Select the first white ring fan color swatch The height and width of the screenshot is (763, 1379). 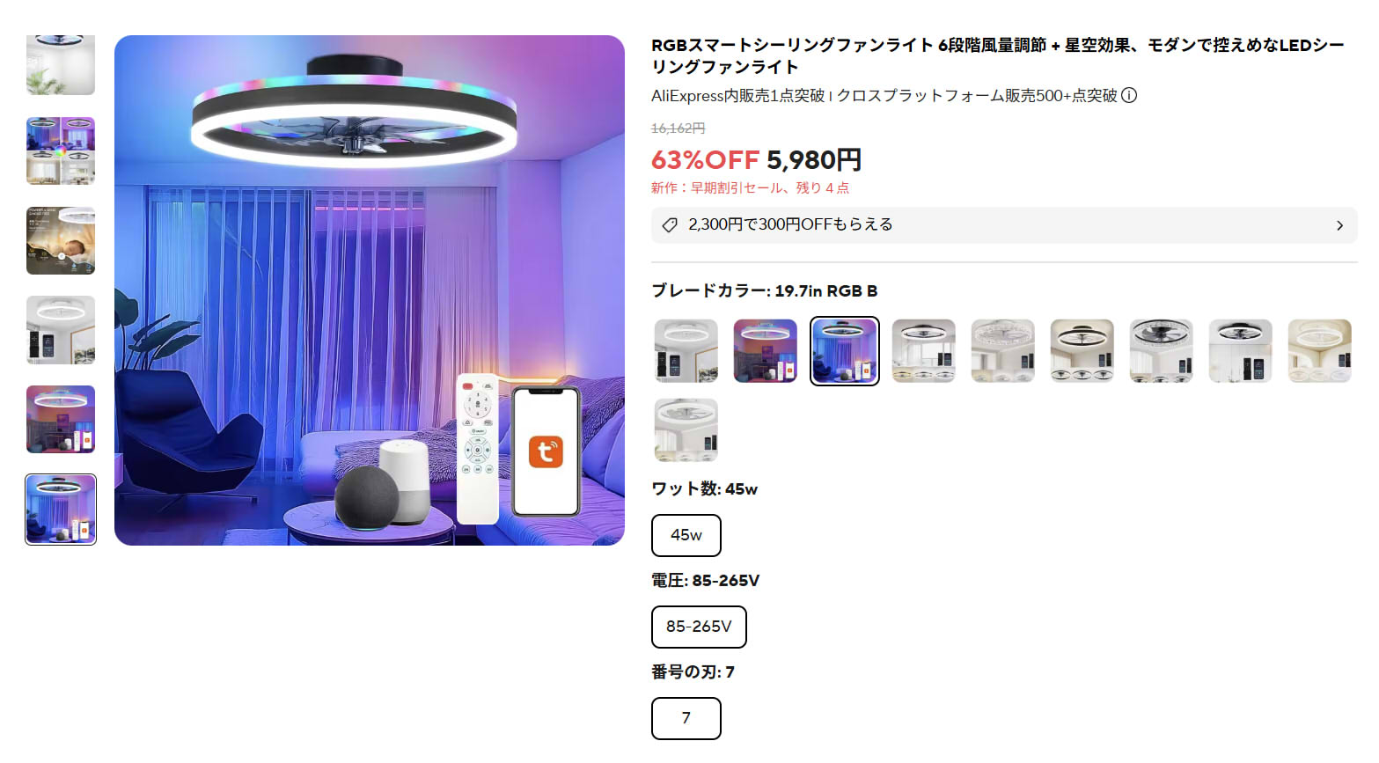tap(686, 351)
